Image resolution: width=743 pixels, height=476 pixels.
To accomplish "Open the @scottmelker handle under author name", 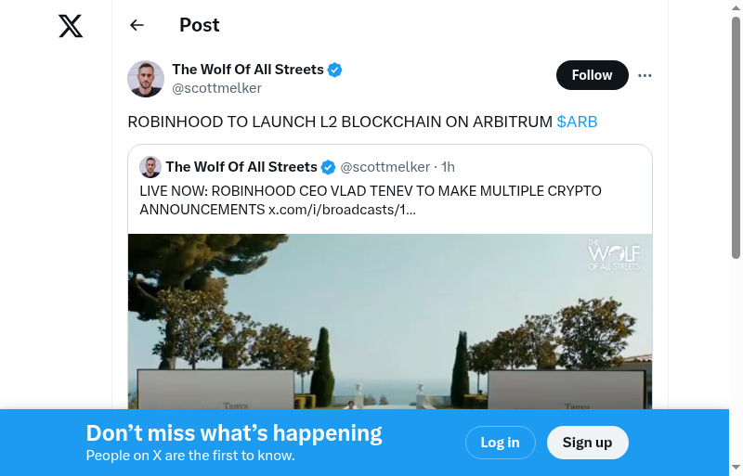I will 216,88.
